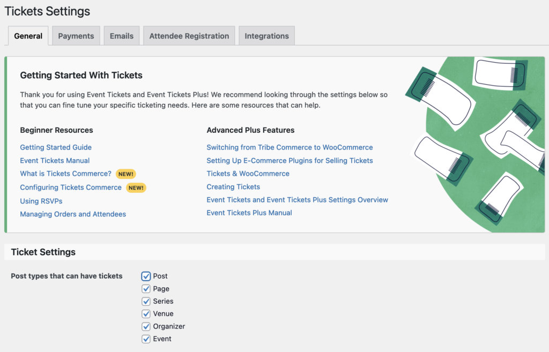Disable tickets for the Event post type
Viewport: 549px width, 352px height.
[x=146, y=339]
